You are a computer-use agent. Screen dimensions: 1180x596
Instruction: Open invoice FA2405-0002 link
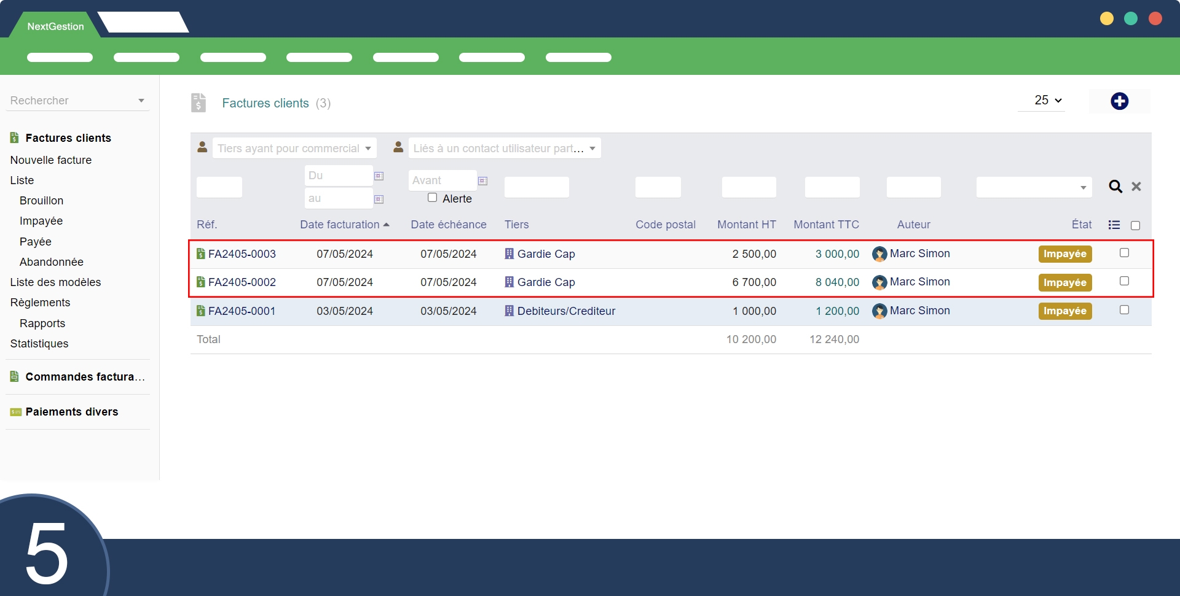point(242,282)
